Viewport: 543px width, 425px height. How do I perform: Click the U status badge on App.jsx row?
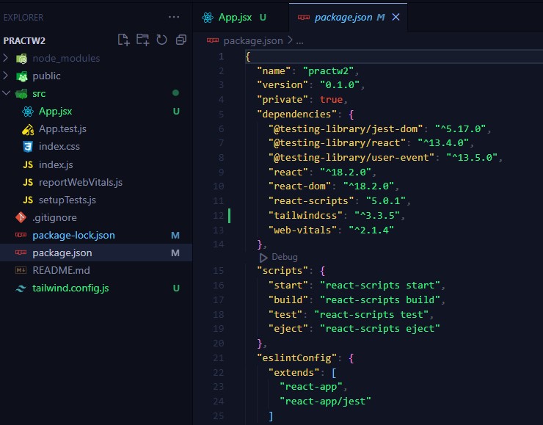pyautogui.click(x=176, y=111)
